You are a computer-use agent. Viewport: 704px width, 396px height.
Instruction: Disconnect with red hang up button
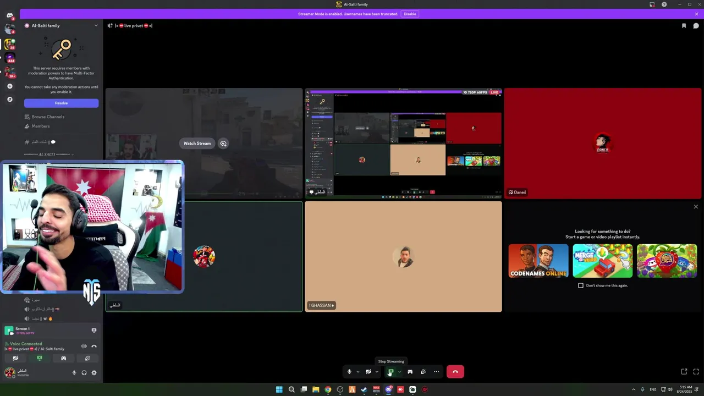click(x=455, y=372)
